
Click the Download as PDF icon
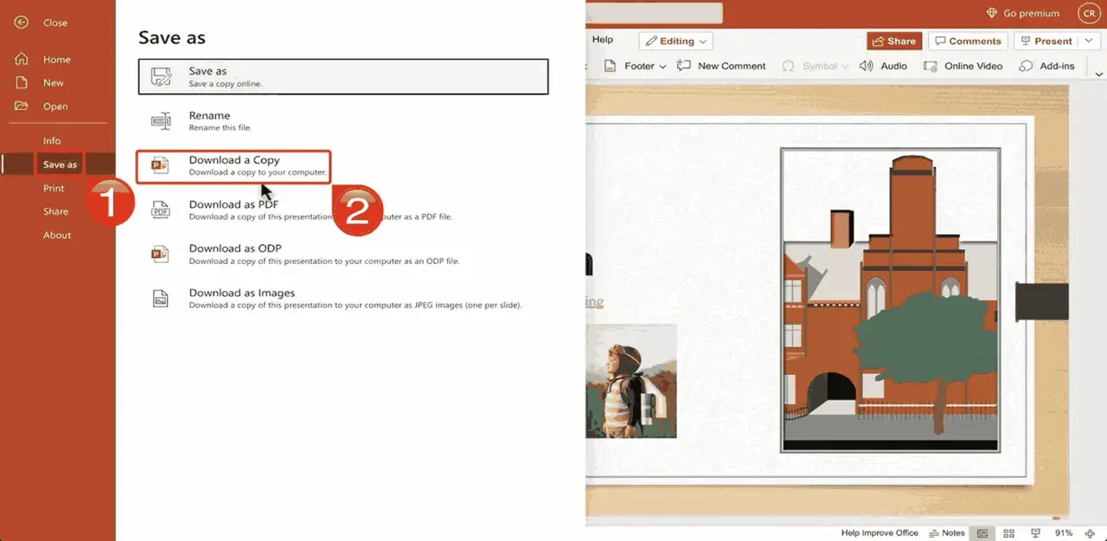[x=161, y=210]
